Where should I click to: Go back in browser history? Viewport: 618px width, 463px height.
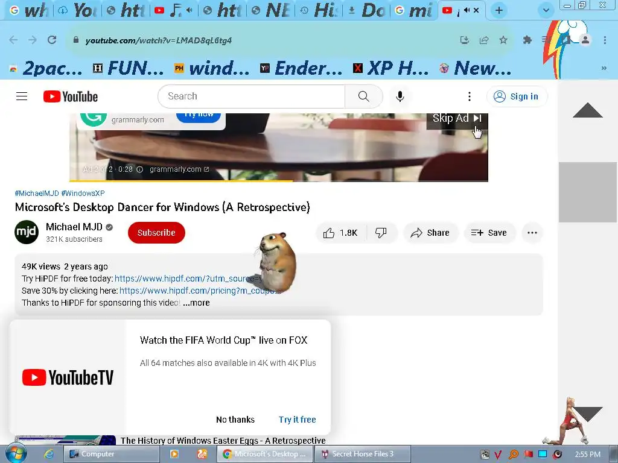coord(13,40)
